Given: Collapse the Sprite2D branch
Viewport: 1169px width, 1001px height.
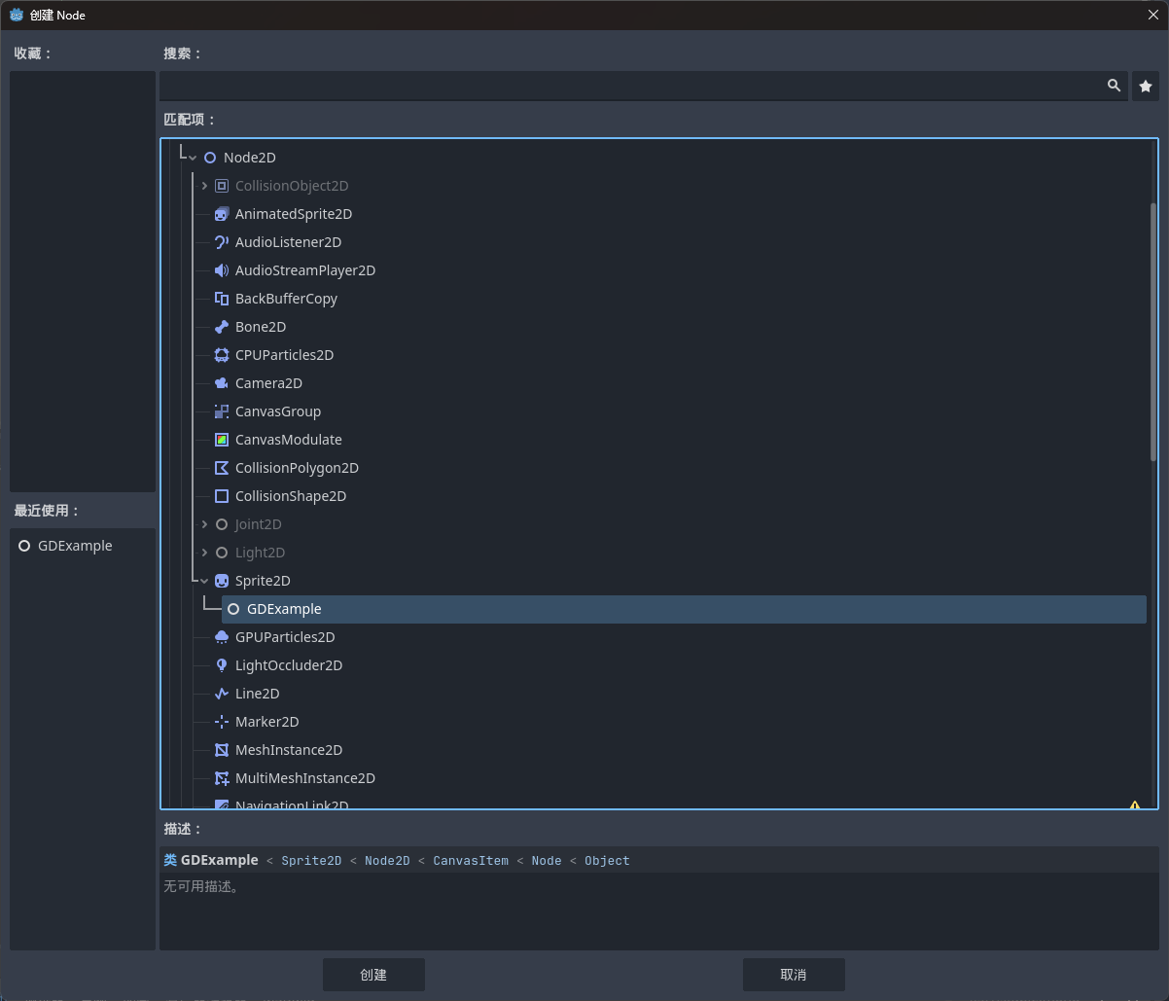Looking at the screenshot, I should pyautogui.click(x=204, y=581).
